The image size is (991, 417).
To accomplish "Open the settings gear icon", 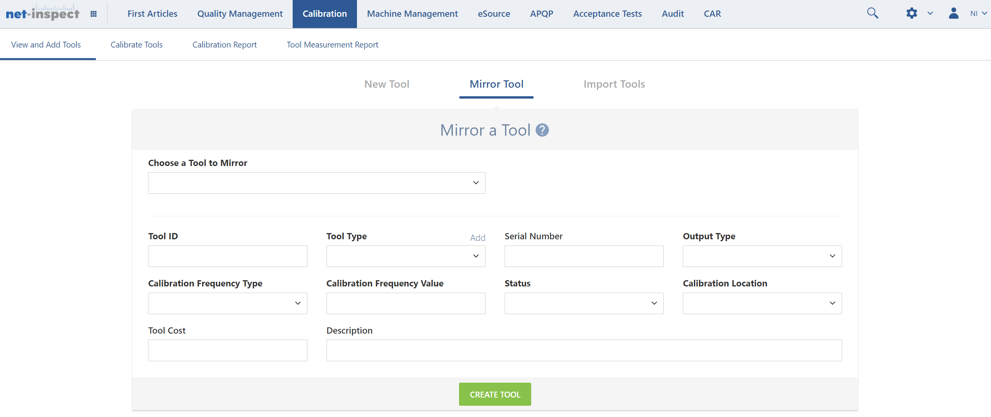I will click(x=912, y=13).
